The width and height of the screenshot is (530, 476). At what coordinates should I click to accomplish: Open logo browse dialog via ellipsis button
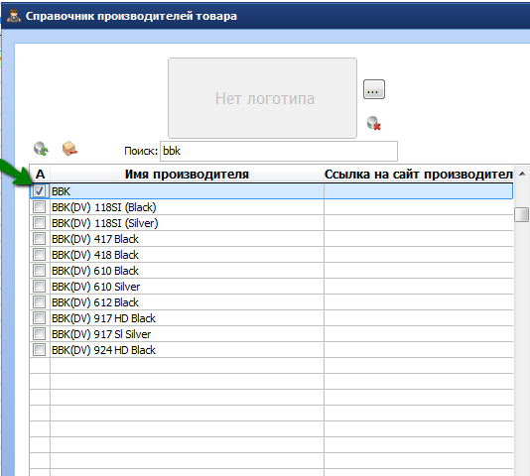click(374, 89)
